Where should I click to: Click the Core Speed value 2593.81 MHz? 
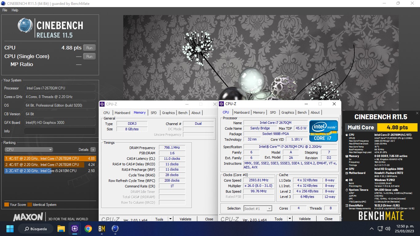tap(259, 180)
